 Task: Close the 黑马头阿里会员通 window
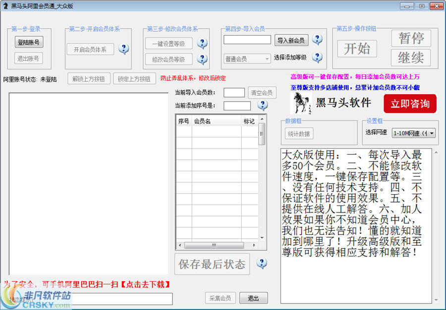pyautogui.click(x=436, y=6)
